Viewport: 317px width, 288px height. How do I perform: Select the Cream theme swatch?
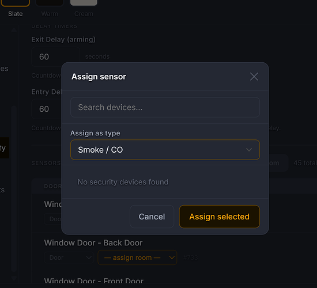click(84, 3)
